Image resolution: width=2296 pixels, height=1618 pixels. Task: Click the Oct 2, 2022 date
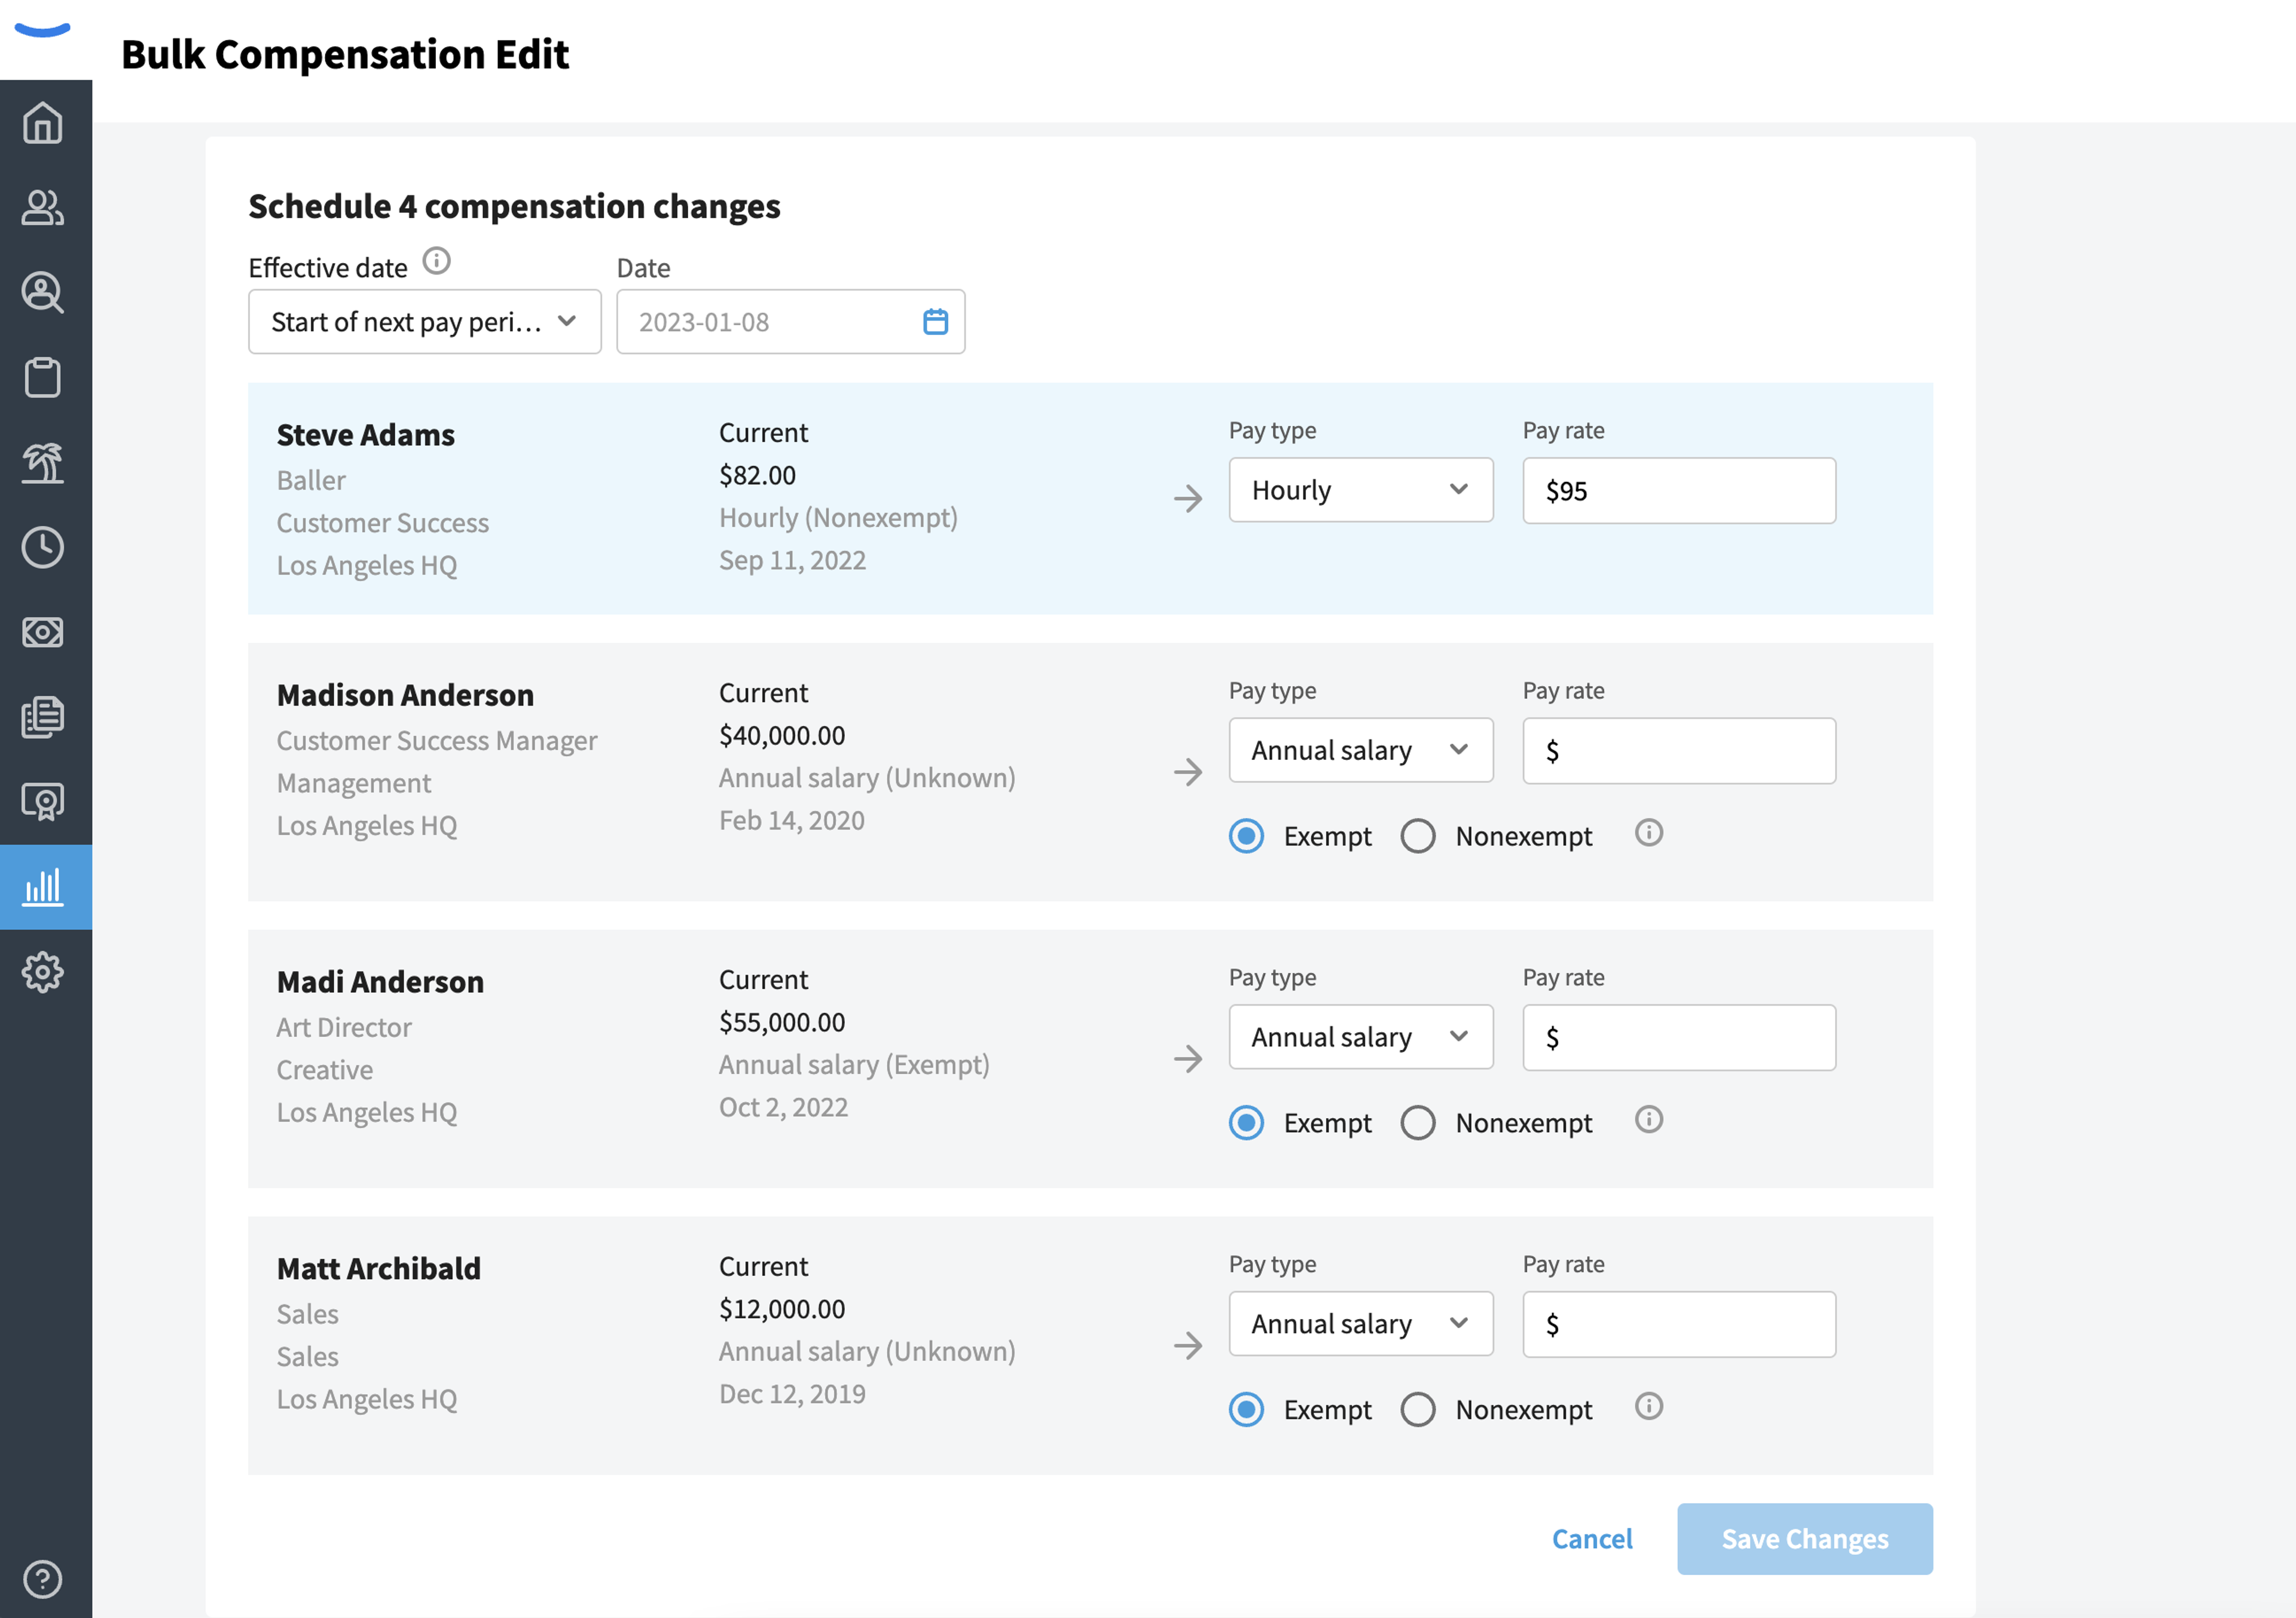[x=784, y=1107]
